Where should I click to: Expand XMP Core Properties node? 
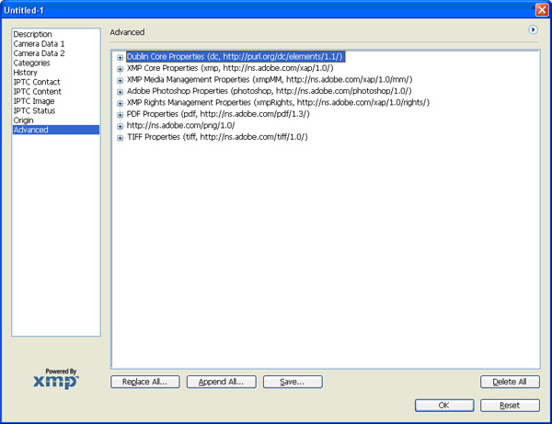tap(120, 69)
